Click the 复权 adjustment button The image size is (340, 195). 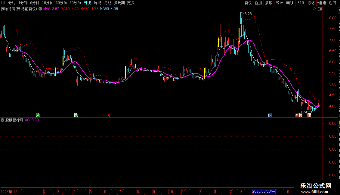[248, 3]
